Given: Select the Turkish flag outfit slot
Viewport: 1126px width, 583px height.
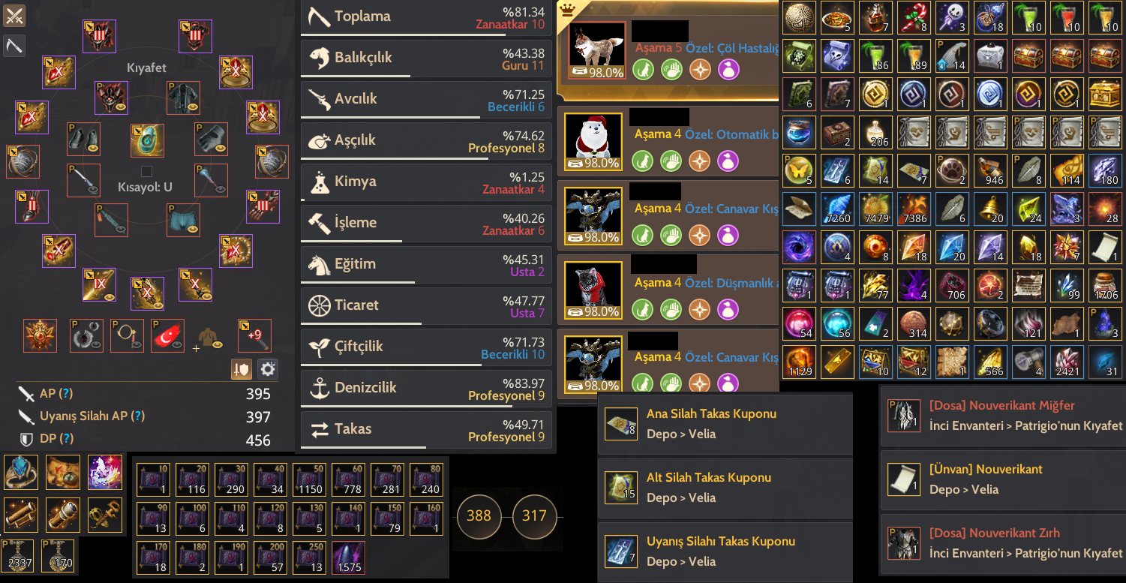Looking at the screenshot, I should [x=167, y=336].
